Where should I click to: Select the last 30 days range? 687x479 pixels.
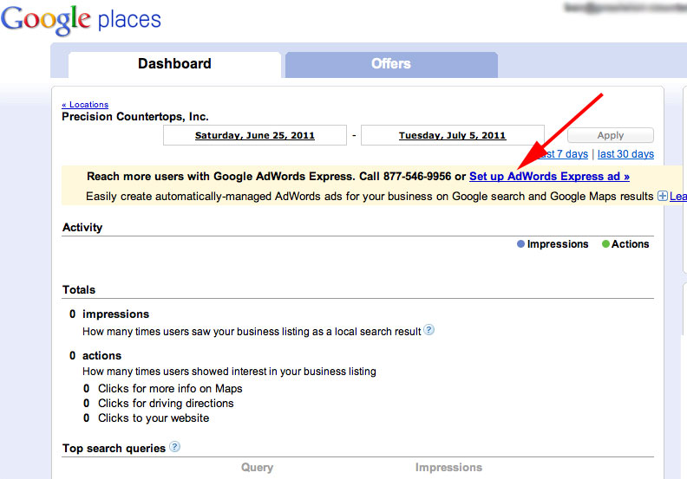625,154
